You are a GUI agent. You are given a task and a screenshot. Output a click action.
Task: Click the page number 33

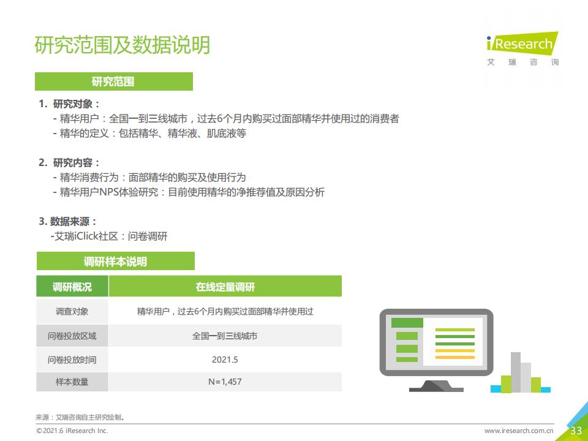pos(576,431)
